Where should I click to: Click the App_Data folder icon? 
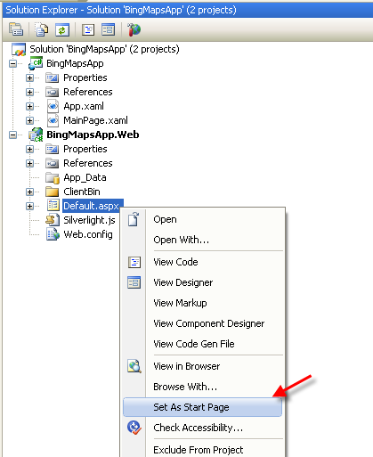(53, 177)
